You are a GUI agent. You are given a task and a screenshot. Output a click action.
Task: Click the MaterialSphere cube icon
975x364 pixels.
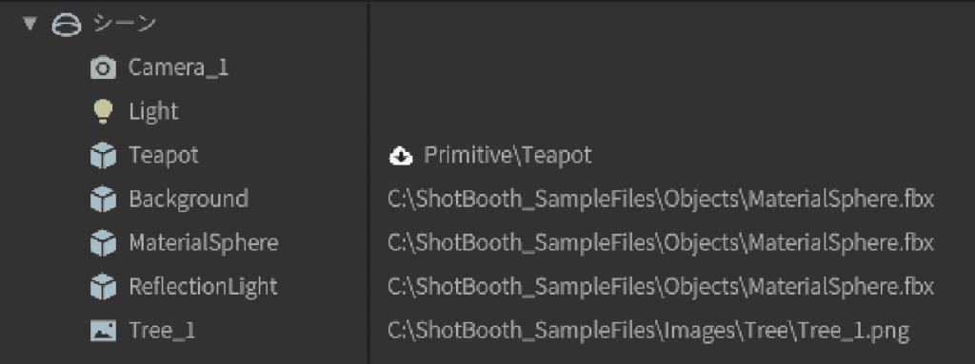point(103,243)
